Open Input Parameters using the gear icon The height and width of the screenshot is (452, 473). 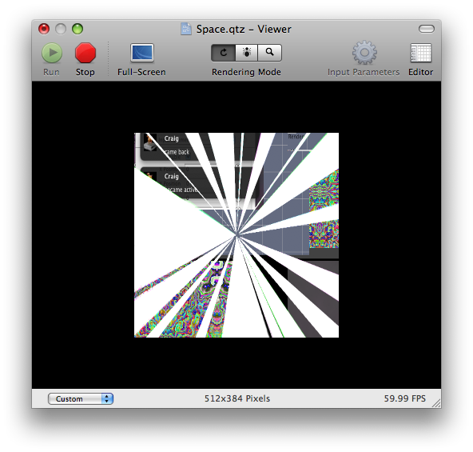tap(364, 53)
